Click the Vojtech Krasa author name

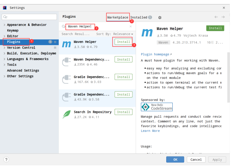click(x=196, y=36)
